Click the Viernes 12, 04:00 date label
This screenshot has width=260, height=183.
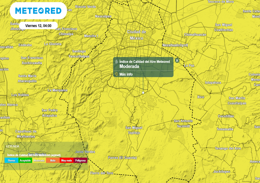[x=38, y=26]
